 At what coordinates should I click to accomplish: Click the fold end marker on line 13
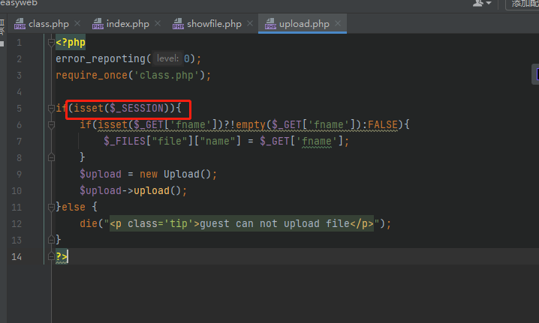coord(51,240)
